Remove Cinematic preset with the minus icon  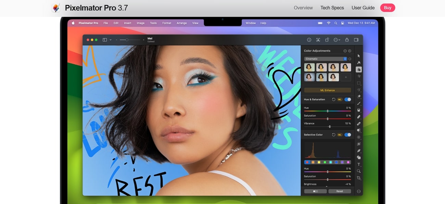pos(349,59)
